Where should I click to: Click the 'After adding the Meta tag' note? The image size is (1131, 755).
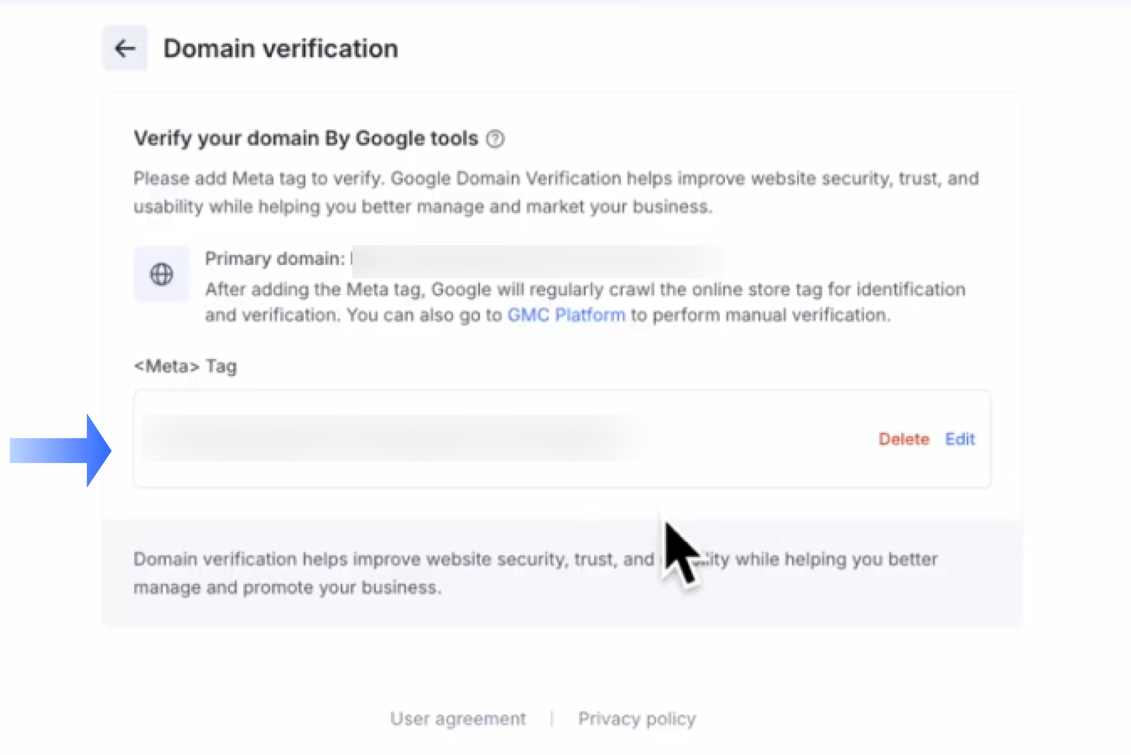tap(585, 302)
